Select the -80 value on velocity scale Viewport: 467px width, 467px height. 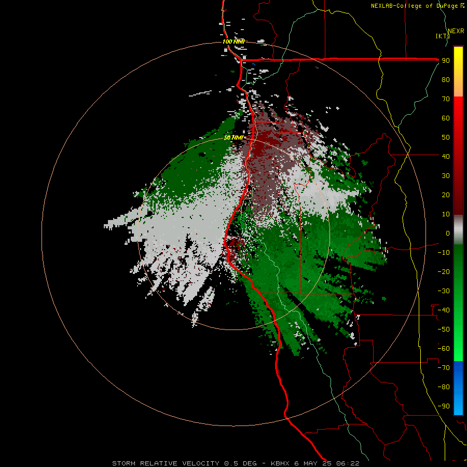pyautogui.click(x=444, y=387)
